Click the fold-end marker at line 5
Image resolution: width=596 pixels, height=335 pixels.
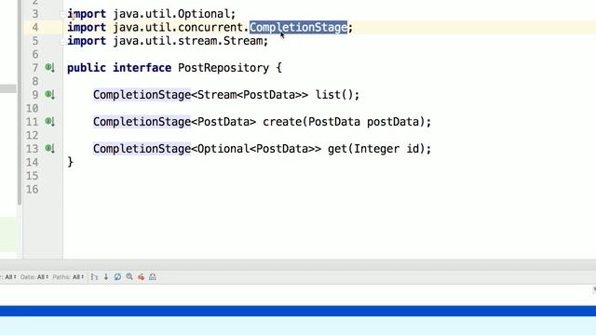tap(62, 41)
